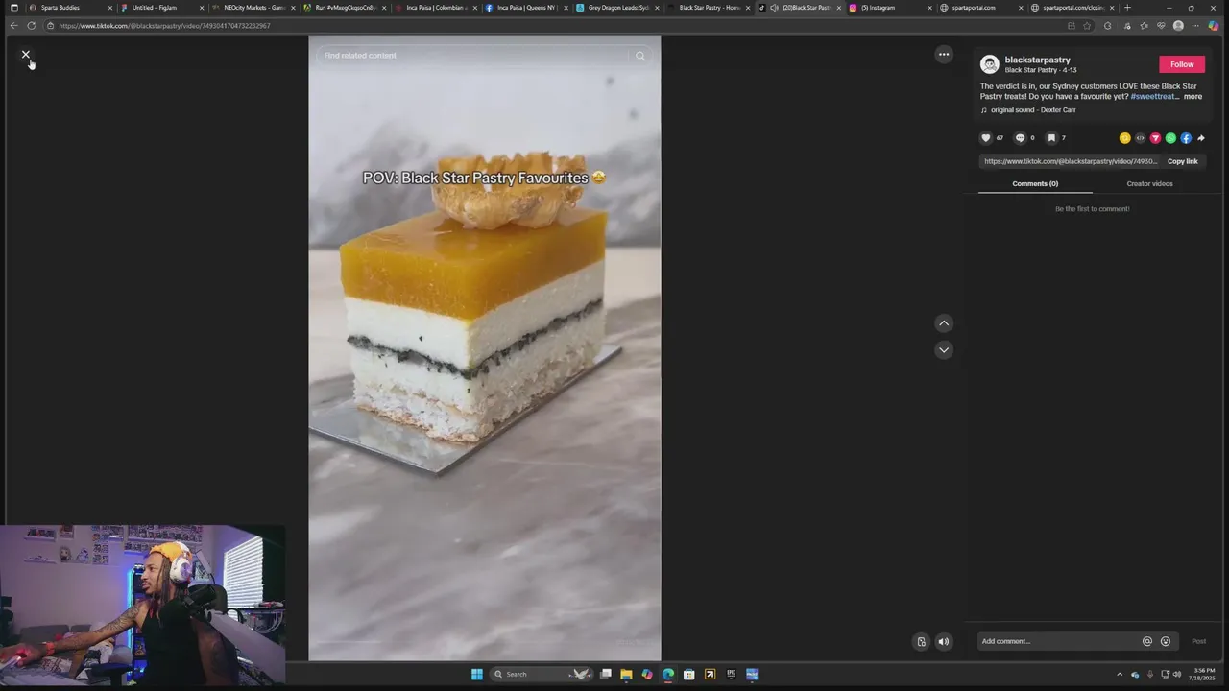Switch to the Sparta Buddies browser tab
The width and height of the screenshot is (1229, 691).
69,8
